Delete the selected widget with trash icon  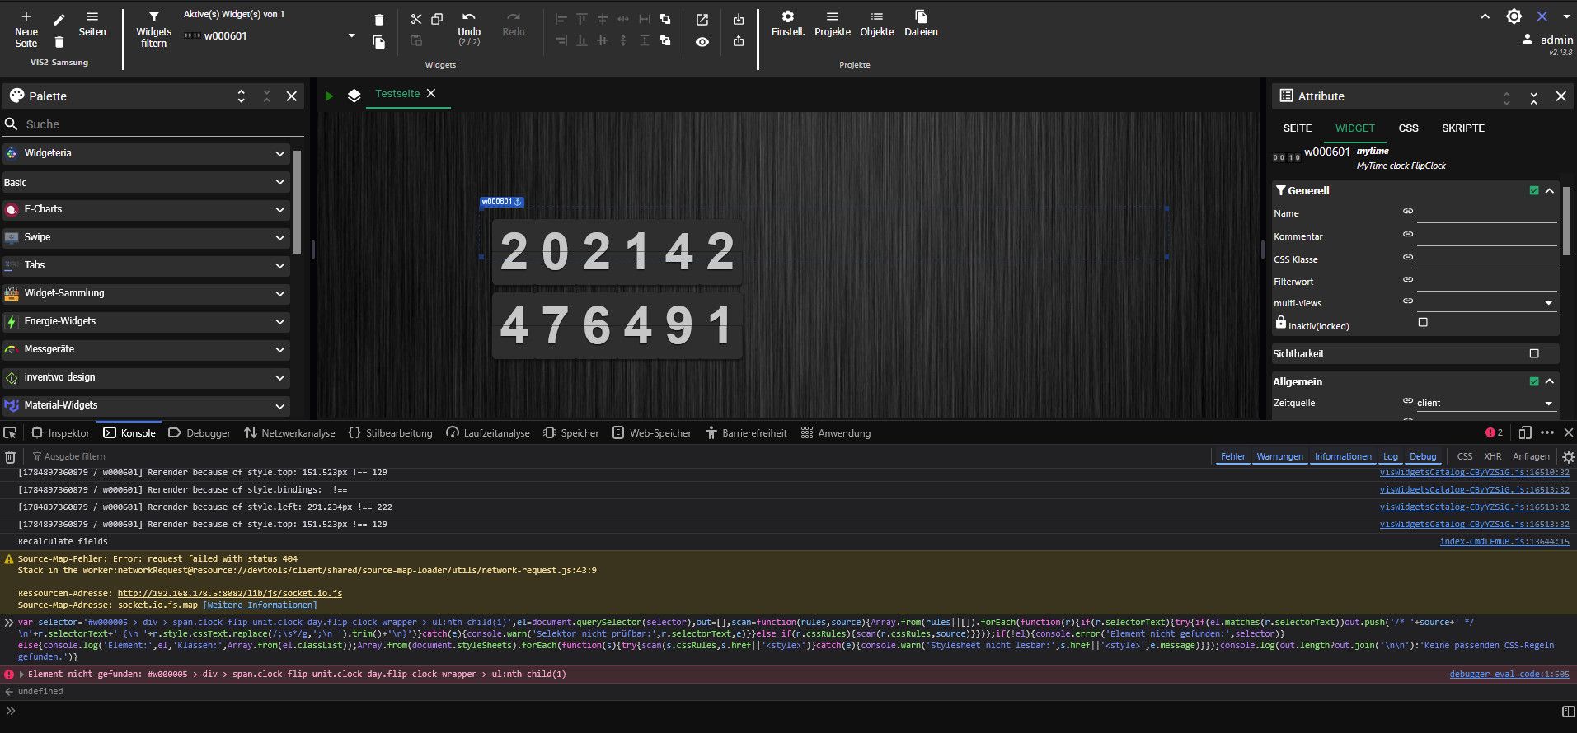pos(378,20)
